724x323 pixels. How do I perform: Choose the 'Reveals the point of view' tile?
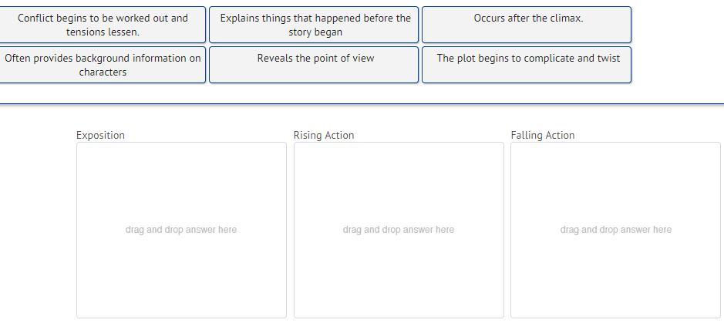click(x=315, y=65)
